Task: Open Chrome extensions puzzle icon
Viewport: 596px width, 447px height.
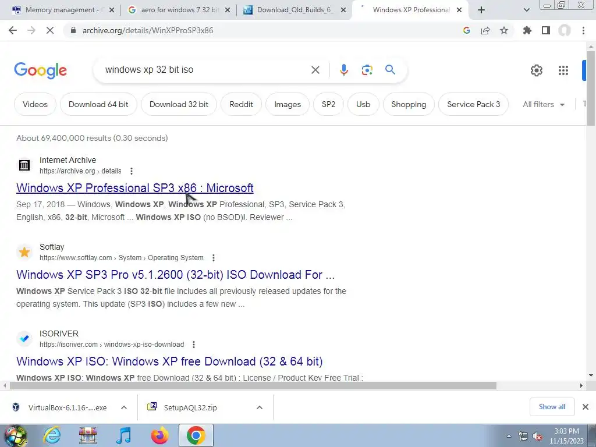Action: [x=527, y=30]
